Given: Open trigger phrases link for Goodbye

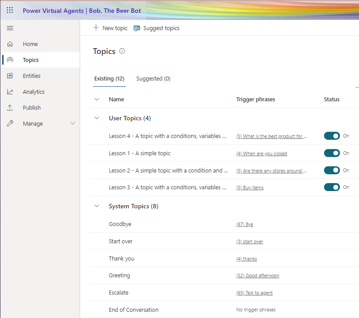Looking at the screenshot, I should [x=245, y=225].
